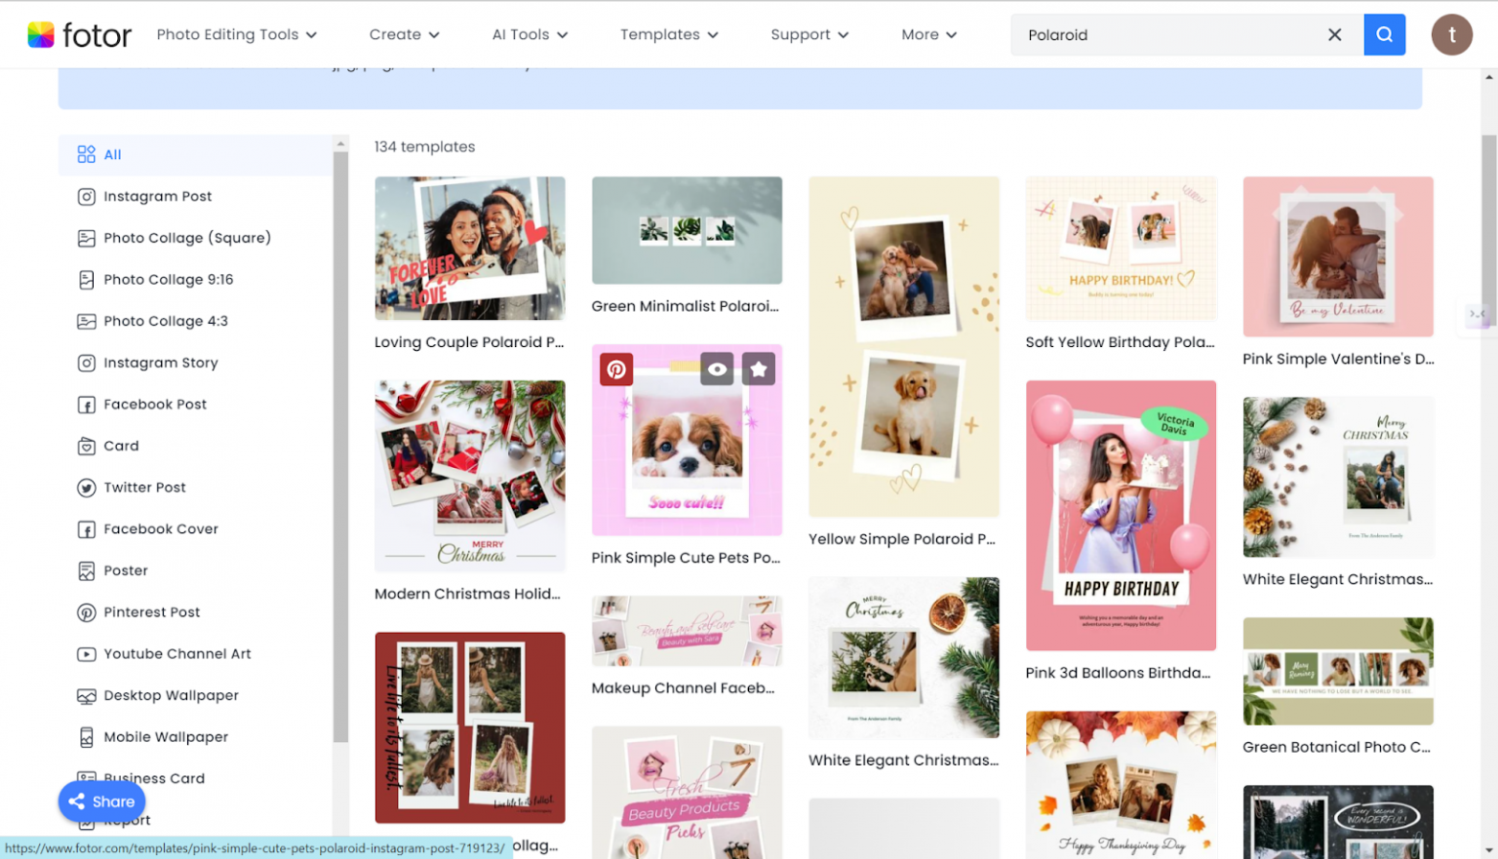The width and height of the screenshot is (1498, 859).
Task: Click the eye preview icon on pet template
Action: (x=717, y=370)
